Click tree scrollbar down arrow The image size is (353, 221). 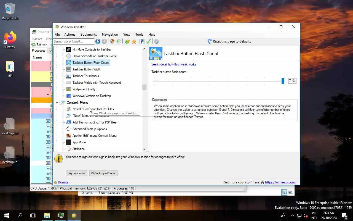[x=144, y=149]
